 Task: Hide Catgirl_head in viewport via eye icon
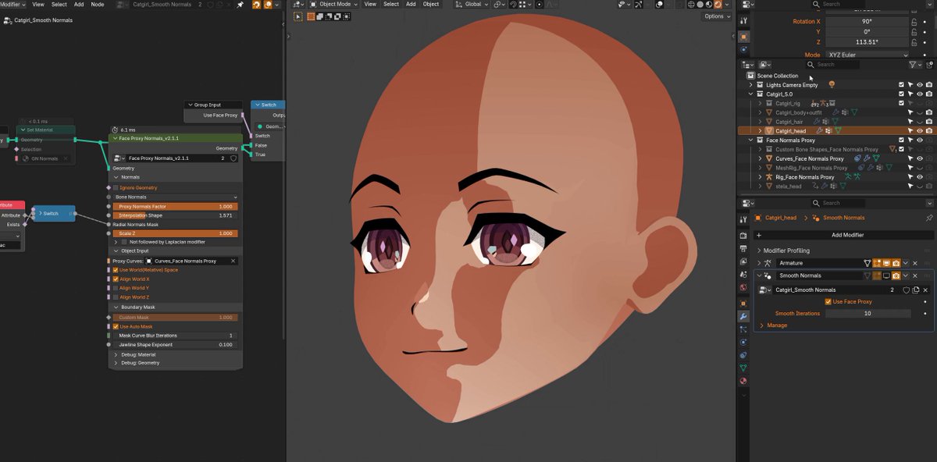click(x=920, y=131)
